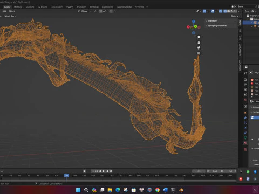Expand the Collection in outliner

click(x=248, y=19)
